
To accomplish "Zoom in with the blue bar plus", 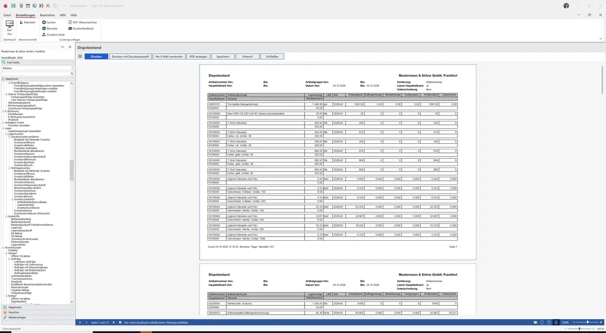I will click(601, 322).
